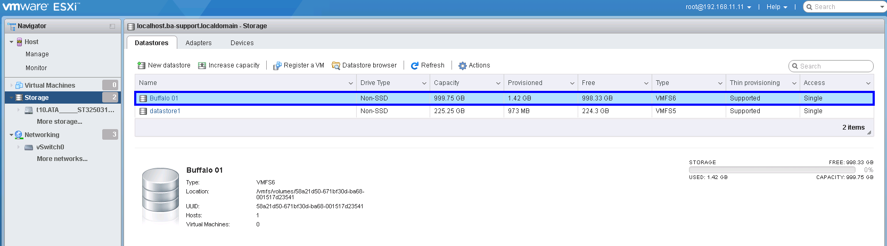This screenshot has height=246, width=887.
Task: Click More storage... in Navigator
Action: (59, 122)
